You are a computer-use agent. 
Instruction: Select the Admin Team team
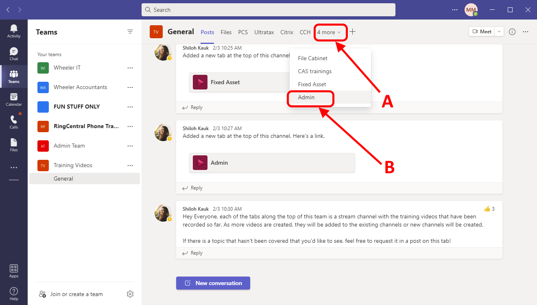click(85, 146)
